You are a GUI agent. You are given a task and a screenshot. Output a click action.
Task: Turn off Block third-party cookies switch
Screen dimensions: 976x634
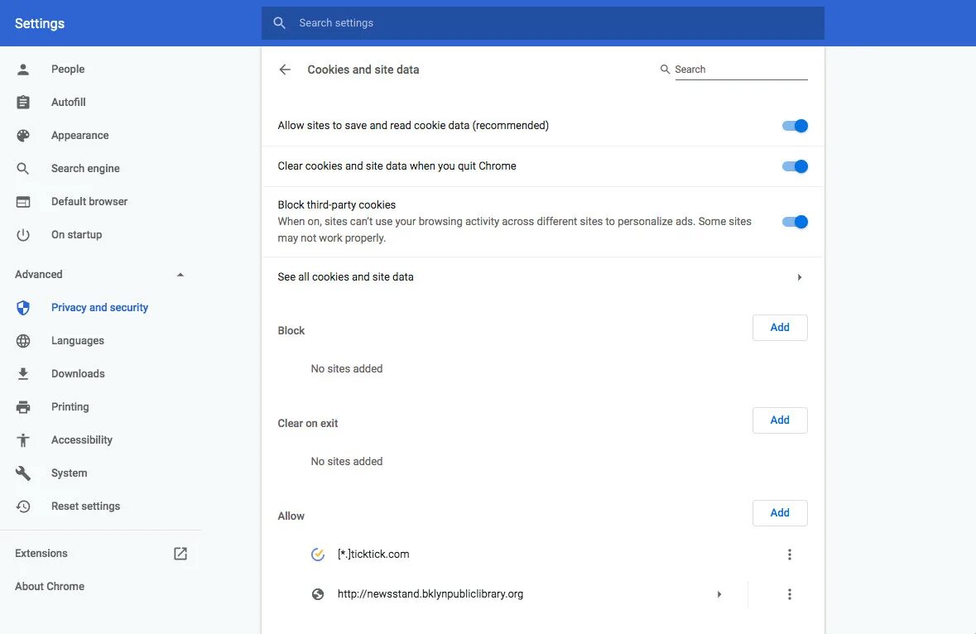coord(795,222)
